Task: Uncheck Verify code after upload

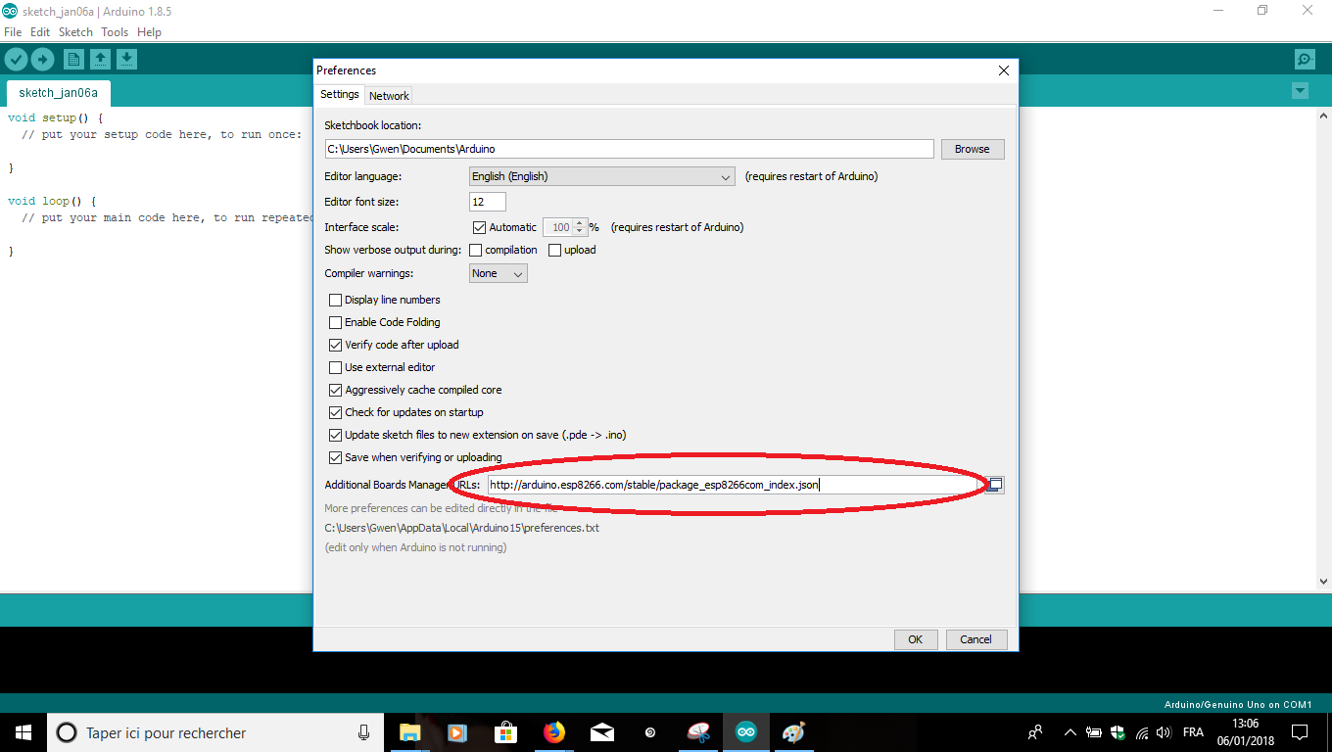Action: 336,345
